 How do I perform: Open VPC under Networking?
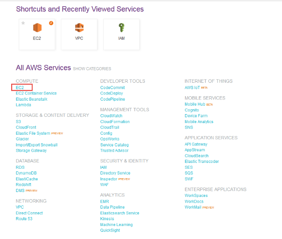coord(20,207)
